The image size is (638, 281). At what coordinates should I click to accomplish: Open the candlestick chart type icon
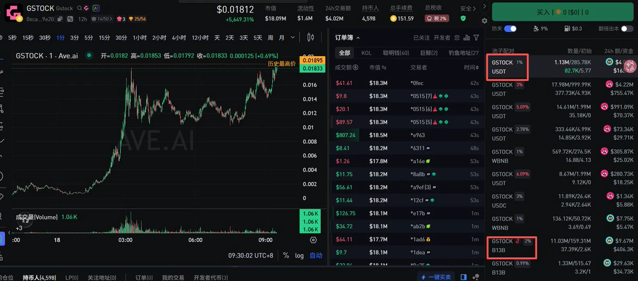tap(311, 38)
